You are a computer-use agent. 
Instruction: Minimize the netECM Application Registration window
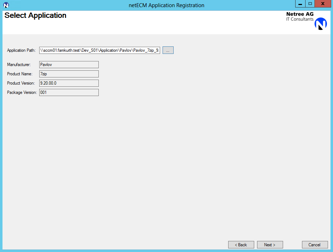coord(300,4)
